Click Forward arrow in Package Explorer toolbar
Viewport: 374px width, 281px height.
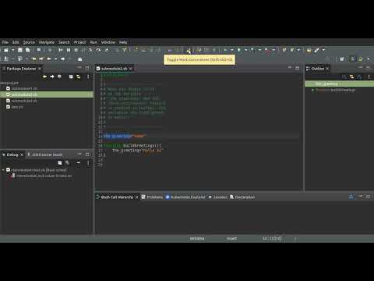click(x=52, y=76)
